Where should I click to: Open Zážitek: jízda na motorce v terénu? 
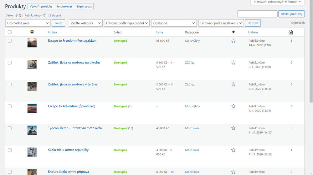click(x=73, y=85)
